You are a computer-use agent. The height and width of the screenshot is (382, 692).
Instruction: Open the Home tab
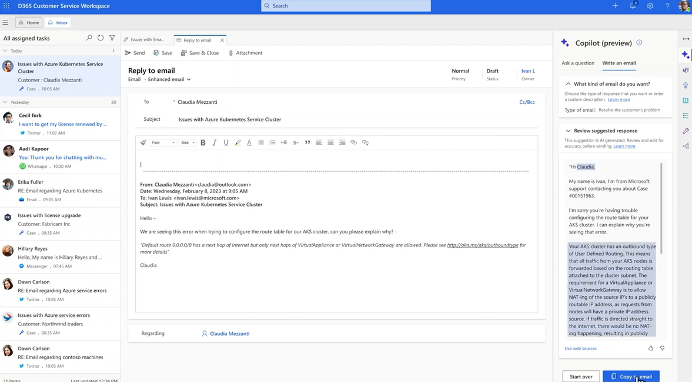pos(29,23)
